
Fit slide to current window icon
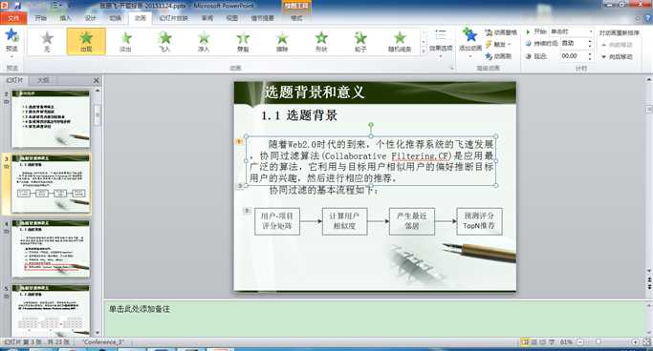646,341
